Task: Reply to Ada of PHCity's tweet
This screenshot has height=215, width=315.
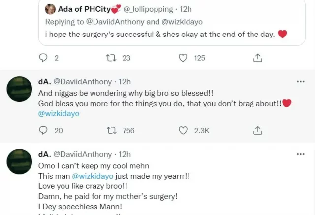Action: tap(43, 58)
